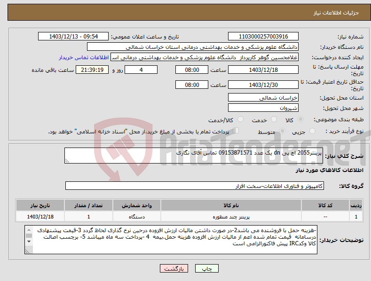Click the scroll down arrow in buyer notes
371x281 pixels.
(29, 241)
